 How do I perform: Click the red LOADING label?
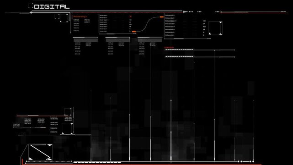[169, 48]
